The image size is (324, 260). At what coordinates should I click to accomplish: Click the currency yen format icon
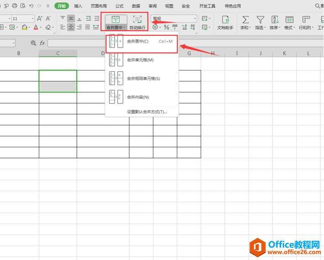point(155,27)
